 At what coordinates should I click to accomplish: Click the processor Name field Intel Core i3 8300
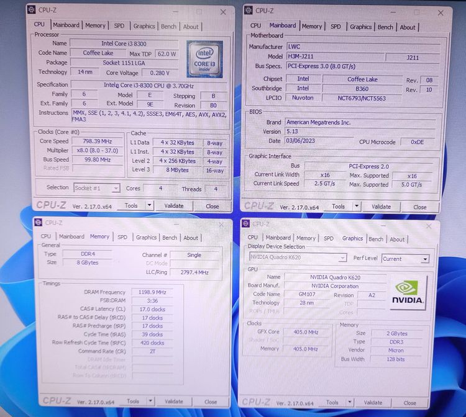(124, 43)
